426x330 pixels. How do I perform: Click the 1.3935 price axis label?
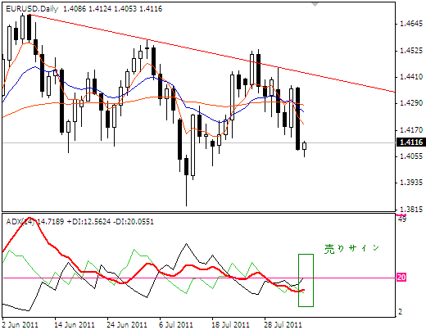[411, 182]
